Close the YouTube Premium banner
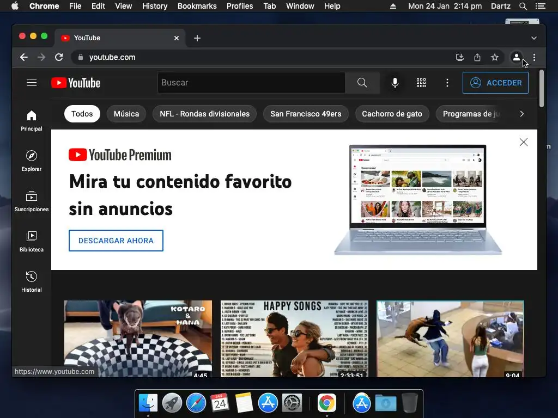Screen dimensions: 558x418 pyautogui.click(x=524, y=142)
